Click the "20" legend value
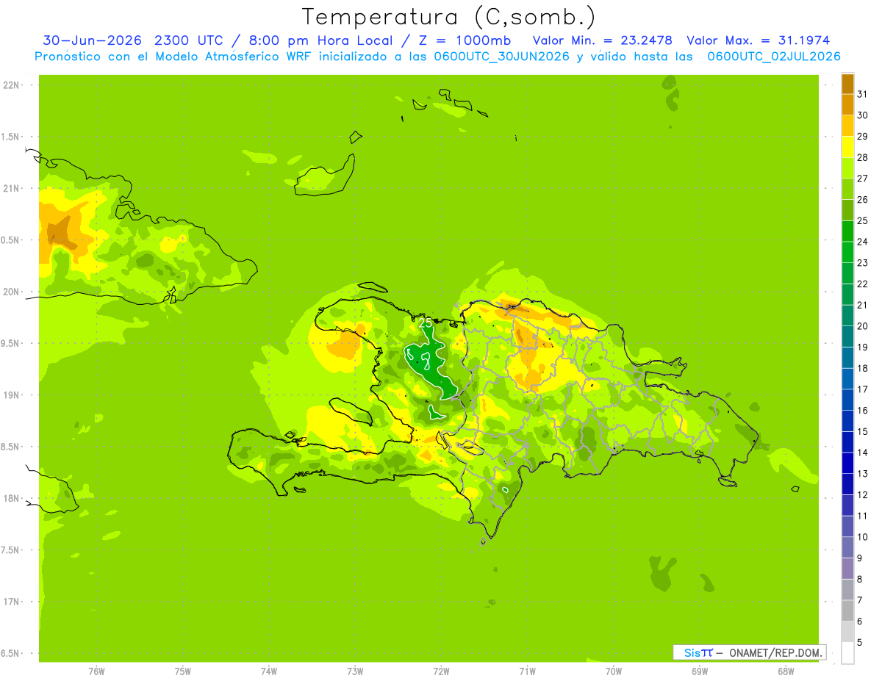The height and width of the screenshot is (681, 882). click(862, 326)
